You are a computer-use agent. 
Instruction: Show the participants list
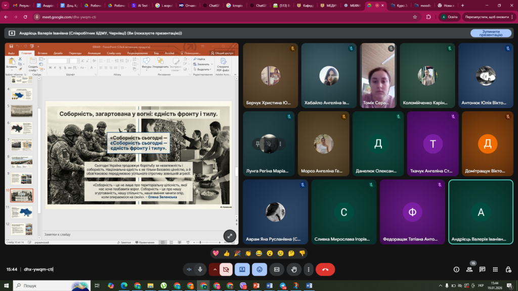[469, 269]
